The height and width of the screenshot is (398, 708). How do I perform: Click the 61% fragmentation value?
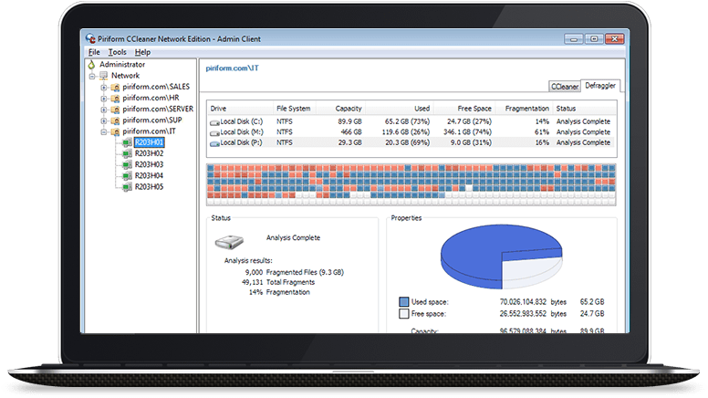coord(541,132)
